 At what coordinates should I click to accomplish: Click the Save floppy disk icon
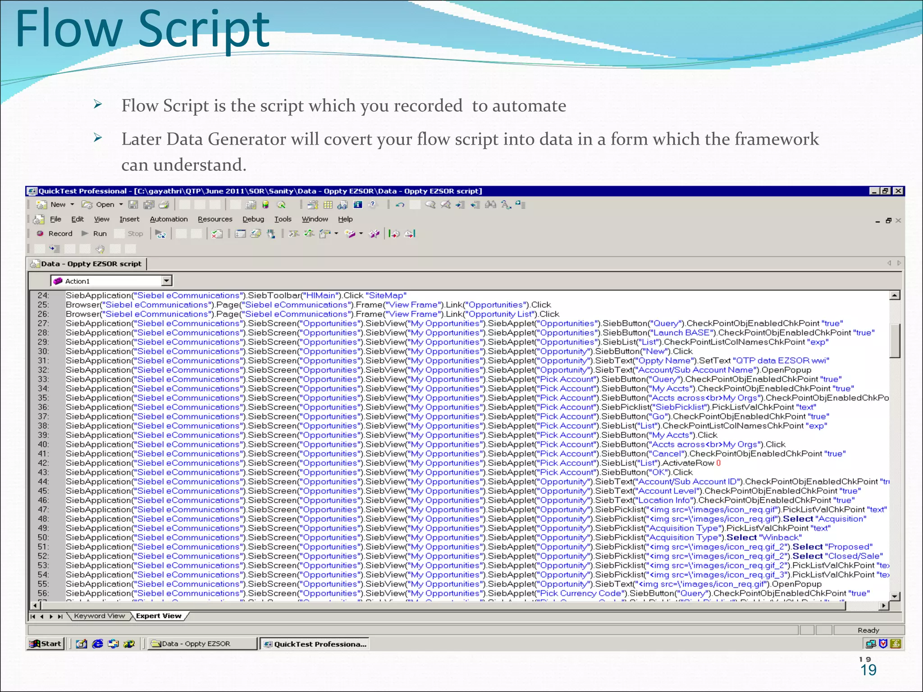point(133,205)
